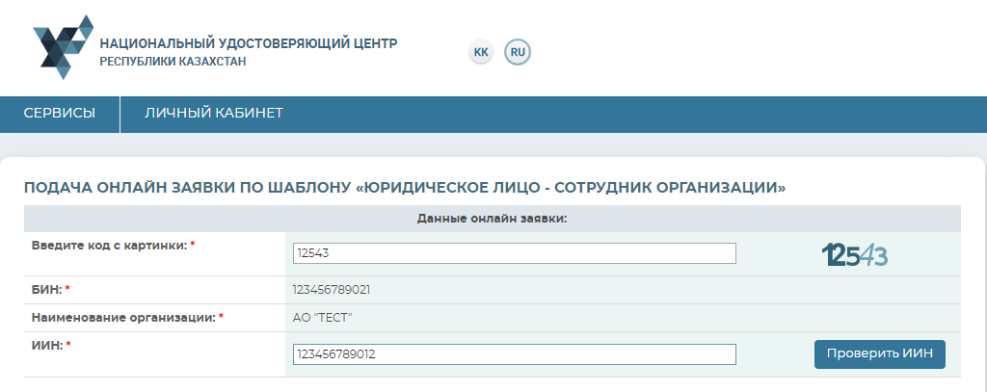The height and width of the screenshot is (392, 987).
Task: Click the triangular NUC logo icon
Action: 64,46
